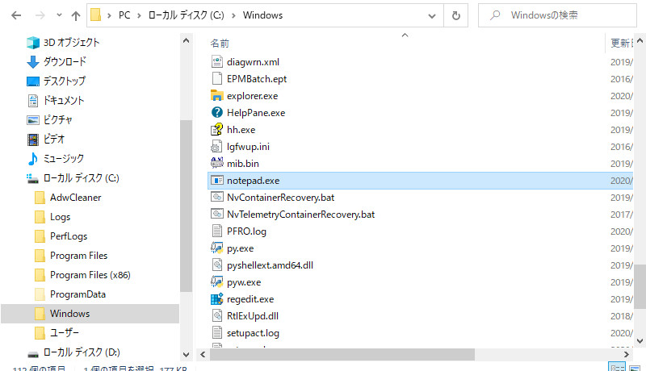Go back with the left arrow button

[16, 15]
